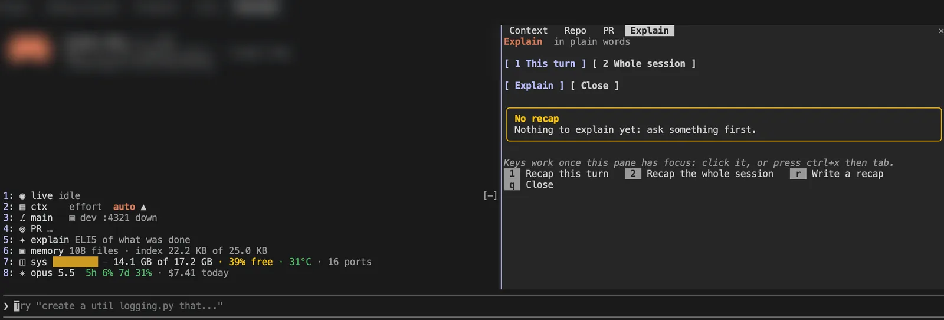
Task: Click the '$7.41 today' cost entry
Action: coord(198,273)
